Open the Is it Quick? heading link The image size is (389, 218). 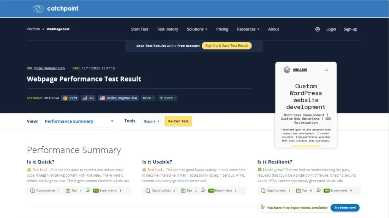[41, 162]
